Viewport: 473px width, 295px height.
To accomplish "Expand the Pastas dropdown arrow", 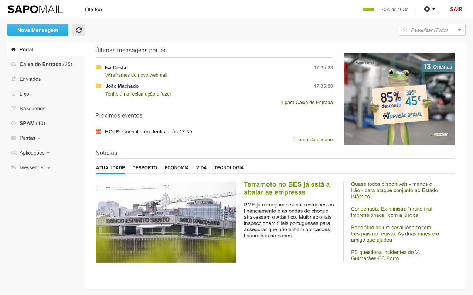I will pos(39,138).
